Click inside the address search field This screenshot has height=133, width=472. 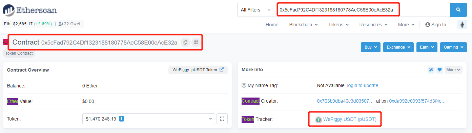pos(363,10)
